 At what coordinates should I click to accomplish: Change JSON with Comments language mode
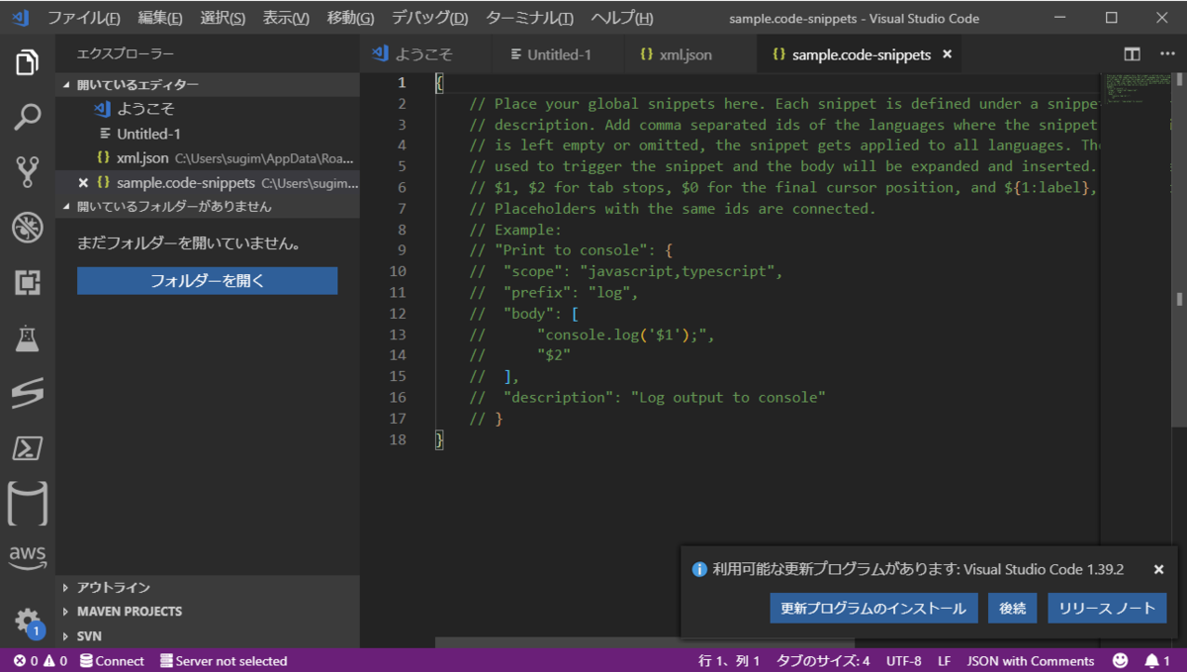coord(1031,661)
